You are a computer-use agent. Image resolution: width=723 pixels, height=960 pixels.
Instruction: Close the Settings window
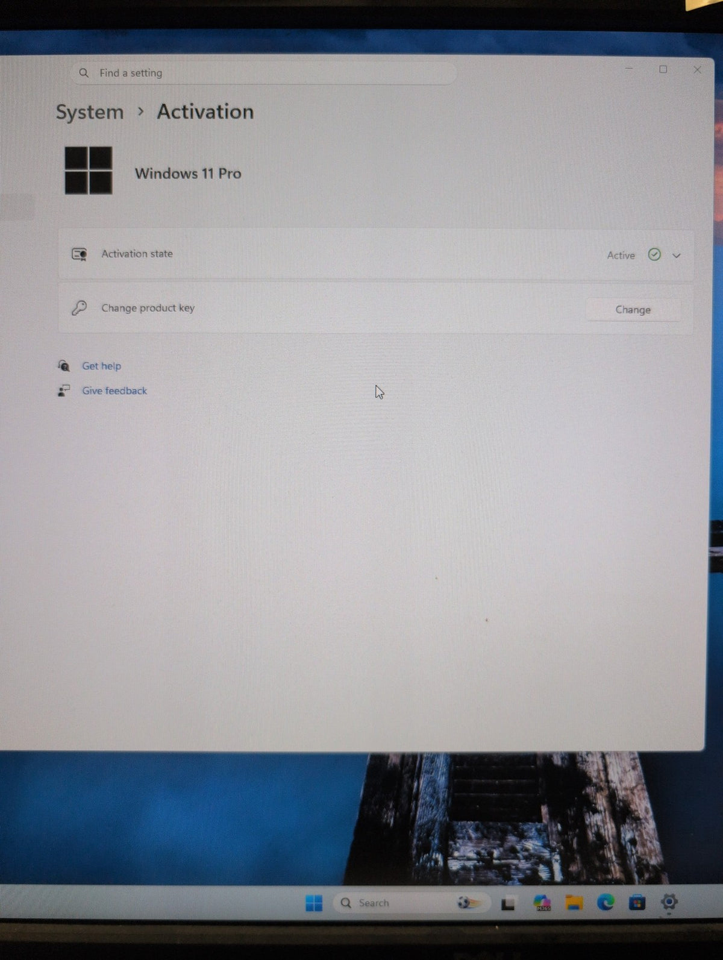tap(697, 70)
